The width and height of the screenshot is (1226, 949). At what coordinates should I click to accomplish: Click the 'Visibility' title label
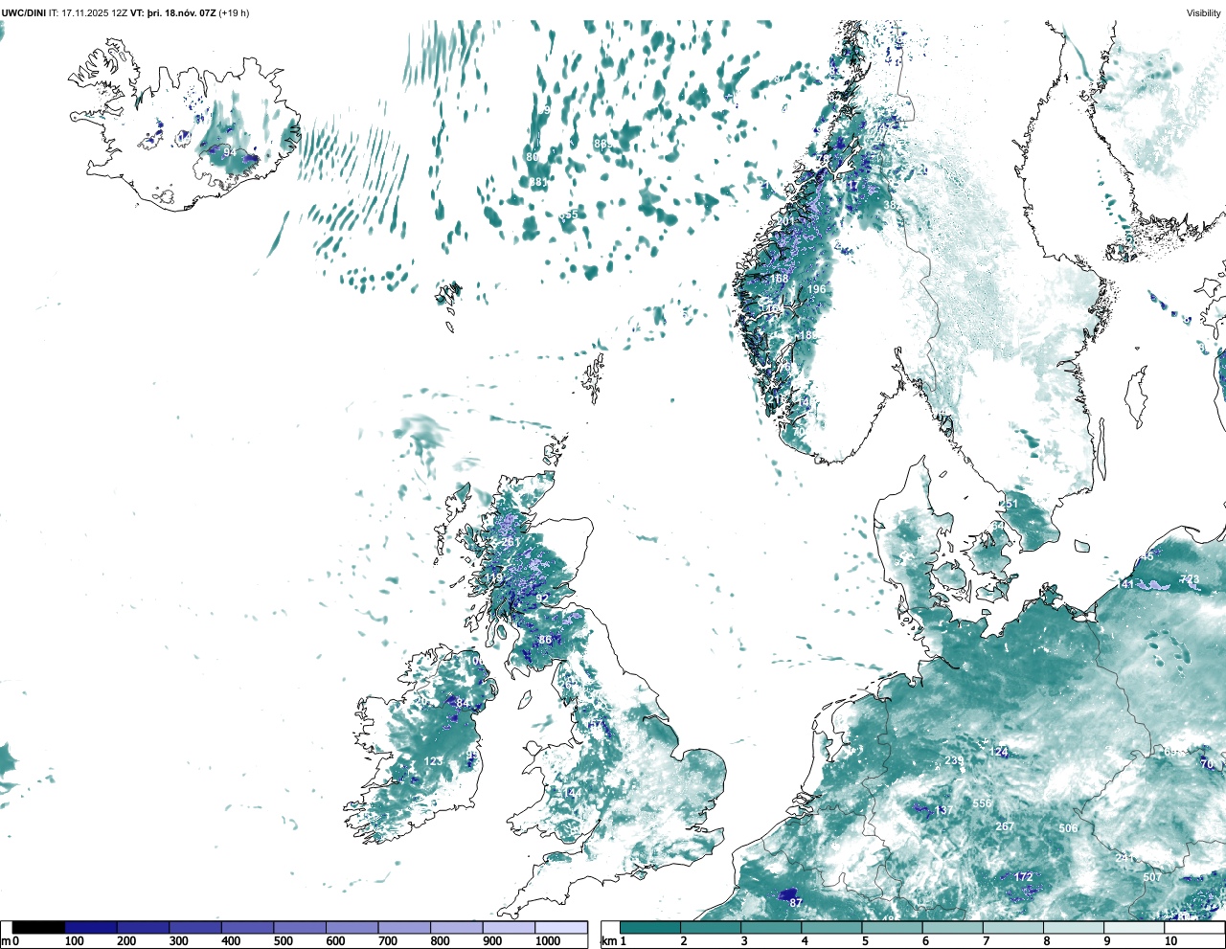[1204, 13]
